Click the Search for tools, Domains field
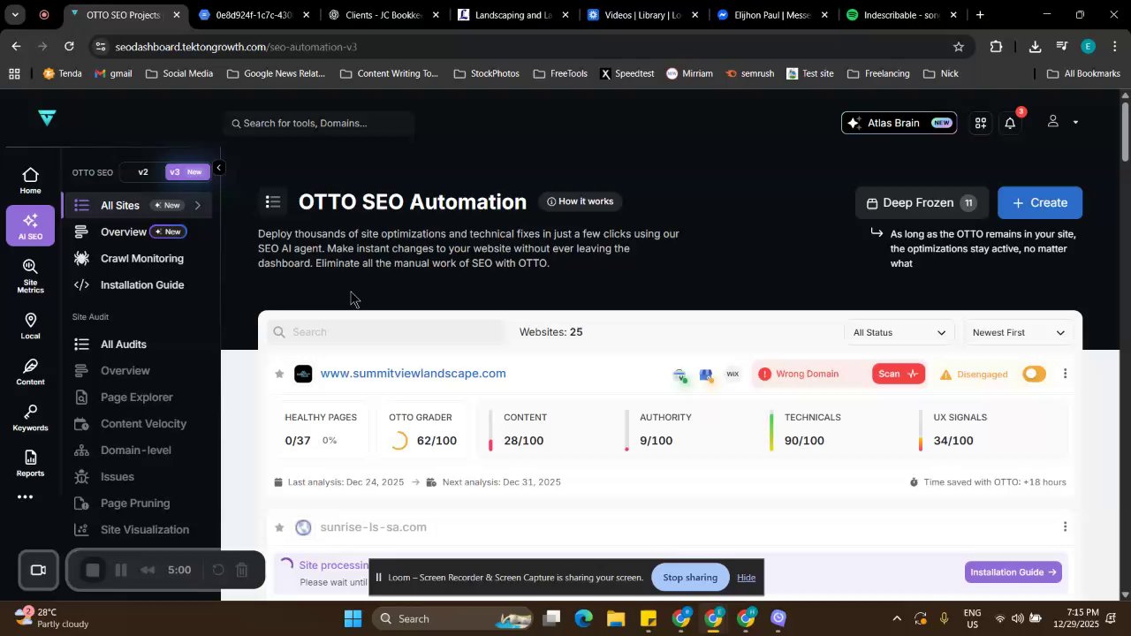The width and height of the screenshot is (1131, 636). pos(318,123)
